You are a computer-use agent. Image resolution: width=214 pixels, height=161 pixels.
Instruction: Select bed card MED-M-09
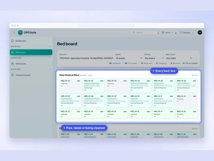pos(117,100)
